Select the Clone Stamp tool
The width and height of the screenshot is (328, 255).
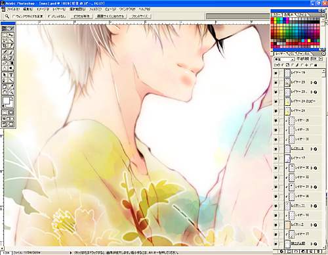5,58
